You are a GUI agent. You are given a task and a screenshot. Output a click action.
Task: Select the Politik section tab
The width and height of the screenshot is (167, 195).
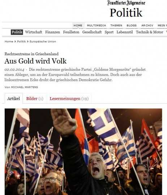pyautogui.click(x=17, y=32)
